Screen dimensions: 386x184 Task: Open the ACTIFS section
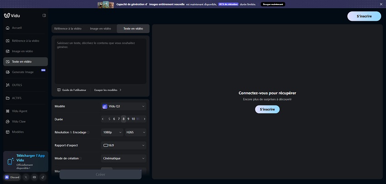pyautogui.click(x=25, y=98)
